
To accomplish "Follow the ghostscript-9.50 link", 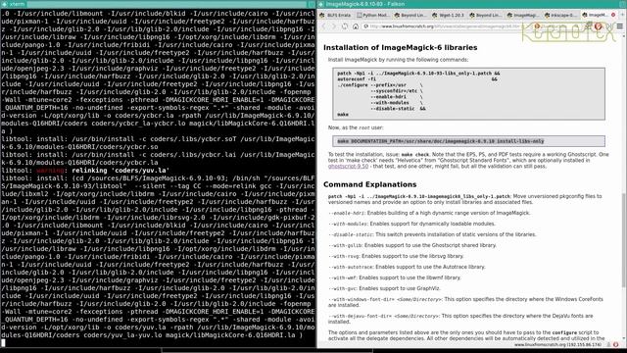I will click(x=348, y=166).
